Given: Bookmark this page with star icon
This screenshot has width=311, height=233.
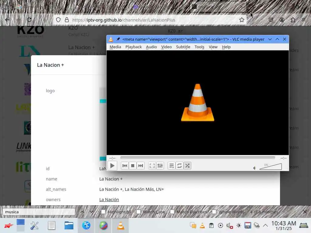Looking at the screenshot, I should [x=241, y=20].
